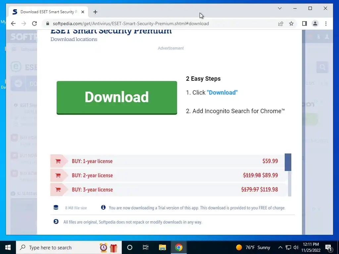Click the blue "Download" link in step 1

(x=222, y=93)
